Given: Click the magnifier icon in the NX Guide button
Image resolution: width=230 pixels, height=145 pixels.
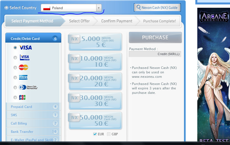Looking at the screenshot, I should [x=139, y=7].
